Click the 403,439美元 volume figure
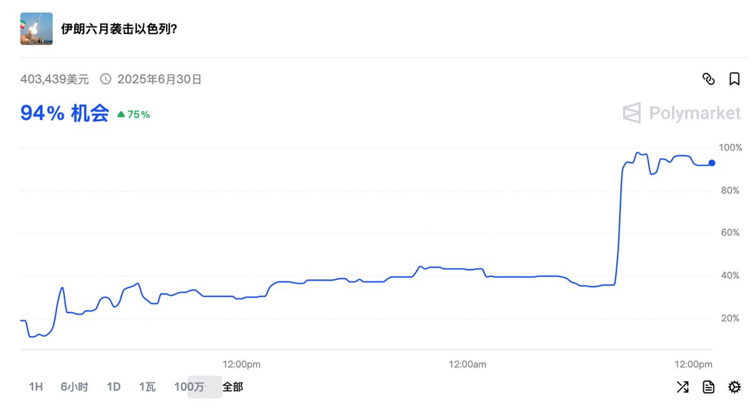Image resolution: width=754 pixels, height=410 pixels. 55,79
